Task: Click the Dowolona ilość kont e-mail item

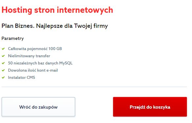Action: point(33,70)
